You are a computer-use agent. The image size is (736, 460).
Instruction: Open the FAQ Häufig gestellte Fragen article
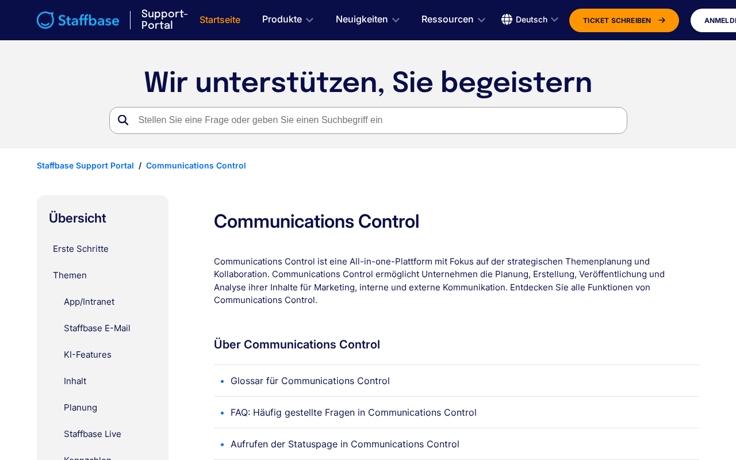point(354,412)
